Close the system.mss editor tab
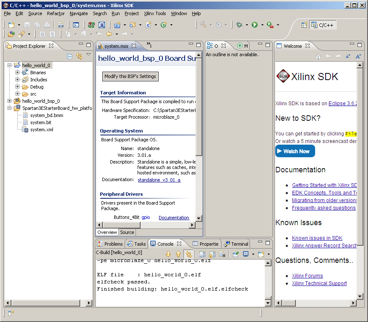The height and width of the screenshot is (322, 368). tap(134, 46)
